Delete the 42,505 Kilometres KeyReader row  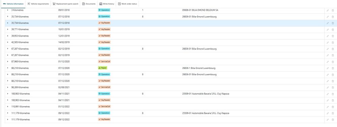(333, 43)
